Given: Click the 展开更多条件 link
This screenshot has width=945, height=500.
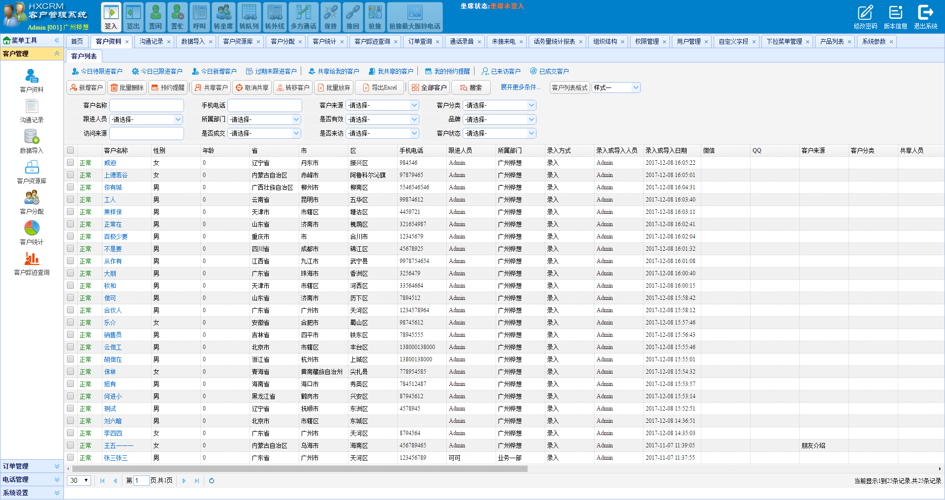Looking at the screenshot, I should 521,87.
